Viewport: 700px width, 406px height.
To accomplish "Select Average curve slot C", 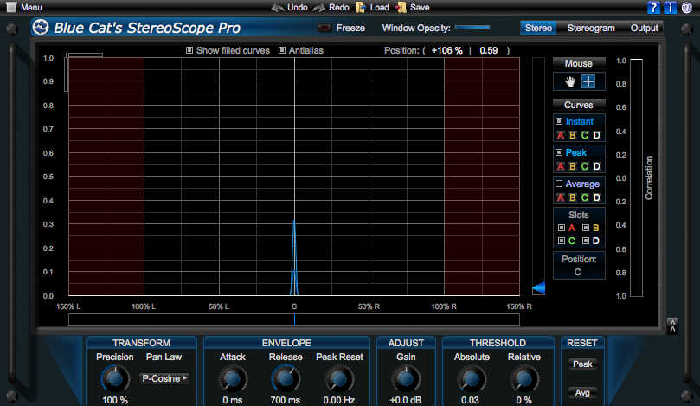I will pyautogui.click(x=584, y=197).
